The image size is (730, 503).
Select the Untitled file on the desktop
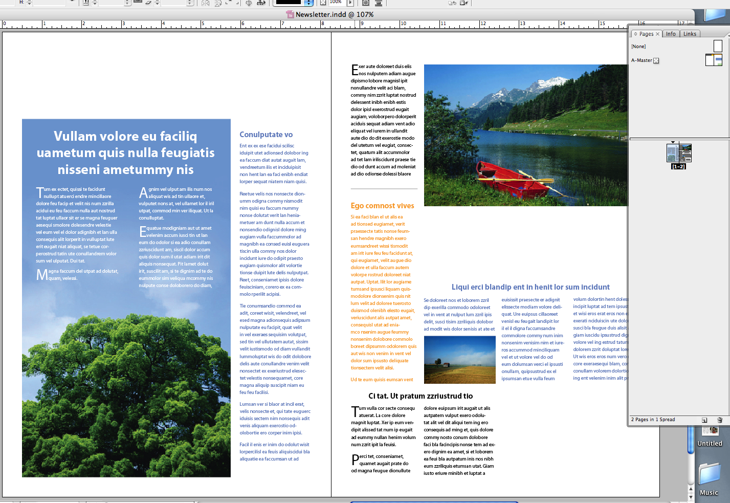point(710,436)
